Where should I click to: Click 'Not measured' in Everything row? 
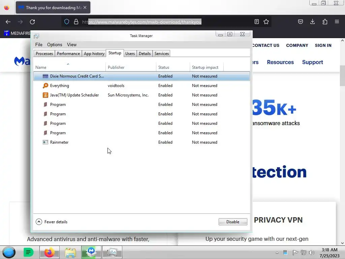click(x=205, y=86)
